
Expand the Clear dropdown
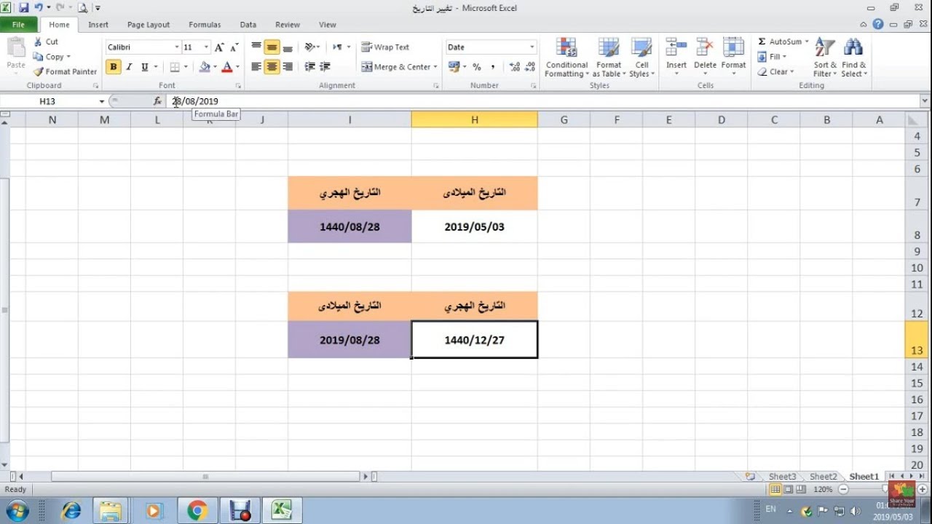point(791,72)
